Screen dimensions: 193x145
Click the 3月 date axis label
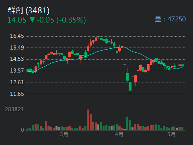click(x=64, y=134)
